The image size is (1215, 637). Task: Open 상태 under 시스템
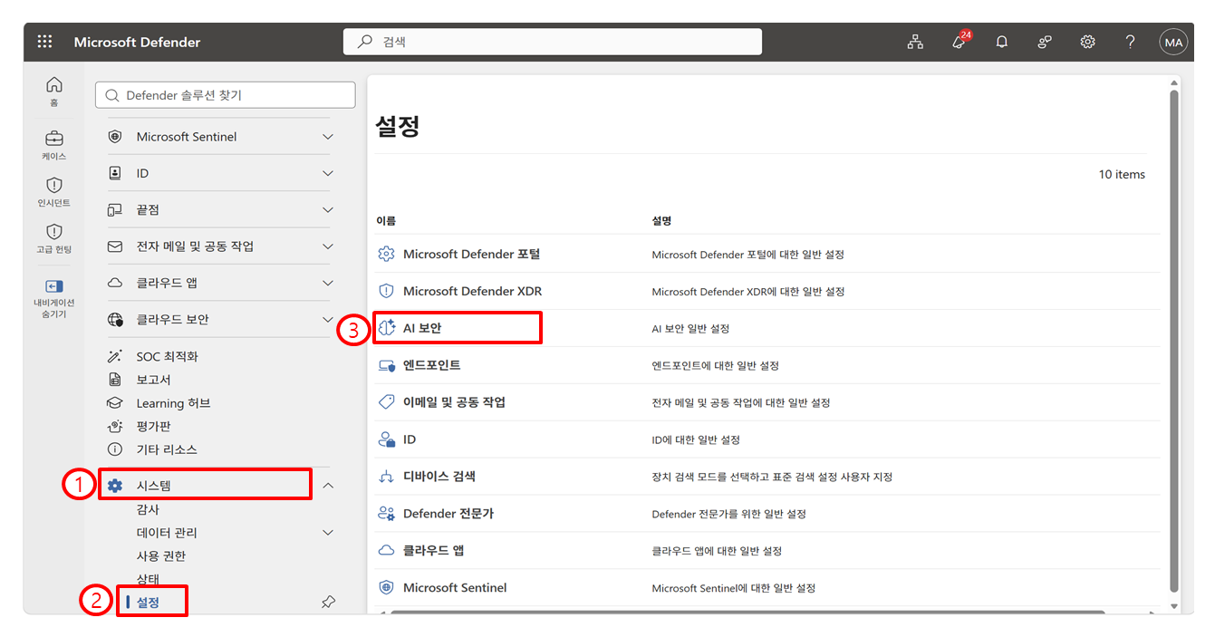pyautogui.click(x=148, y=579)
